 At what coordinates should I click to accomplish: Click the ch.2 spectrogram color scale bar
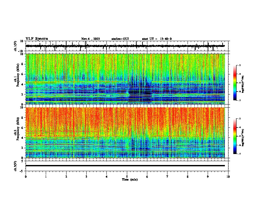point(235,136)
